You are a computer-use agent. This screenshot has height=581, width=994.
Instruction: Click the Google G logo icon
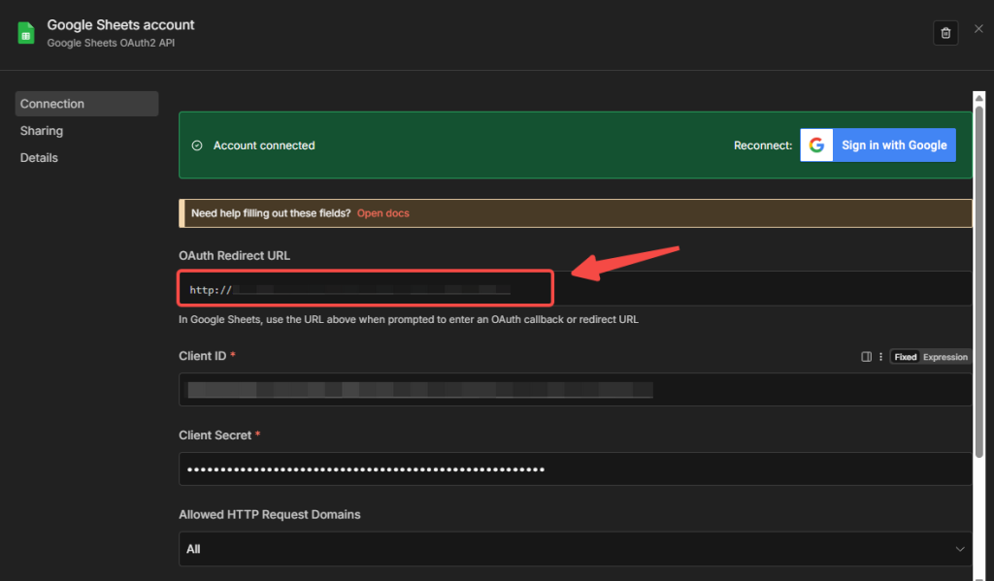pyautogui.click(x=816, y=145)
